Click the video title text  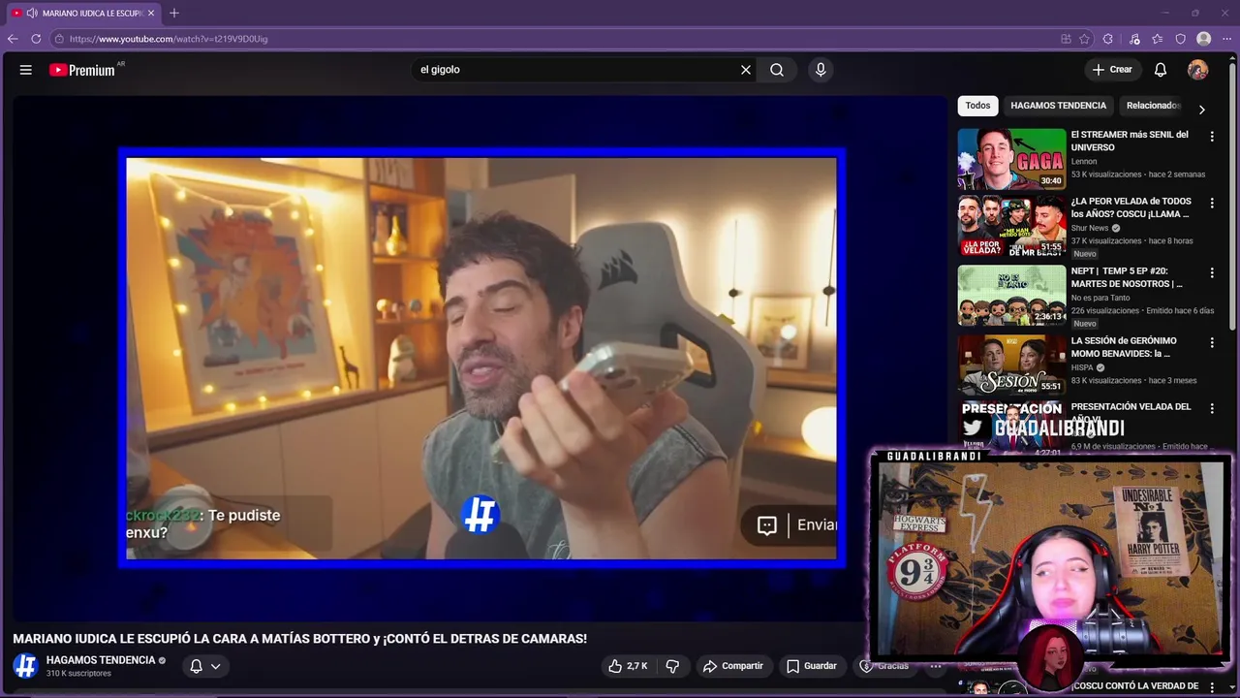[299, 639]
